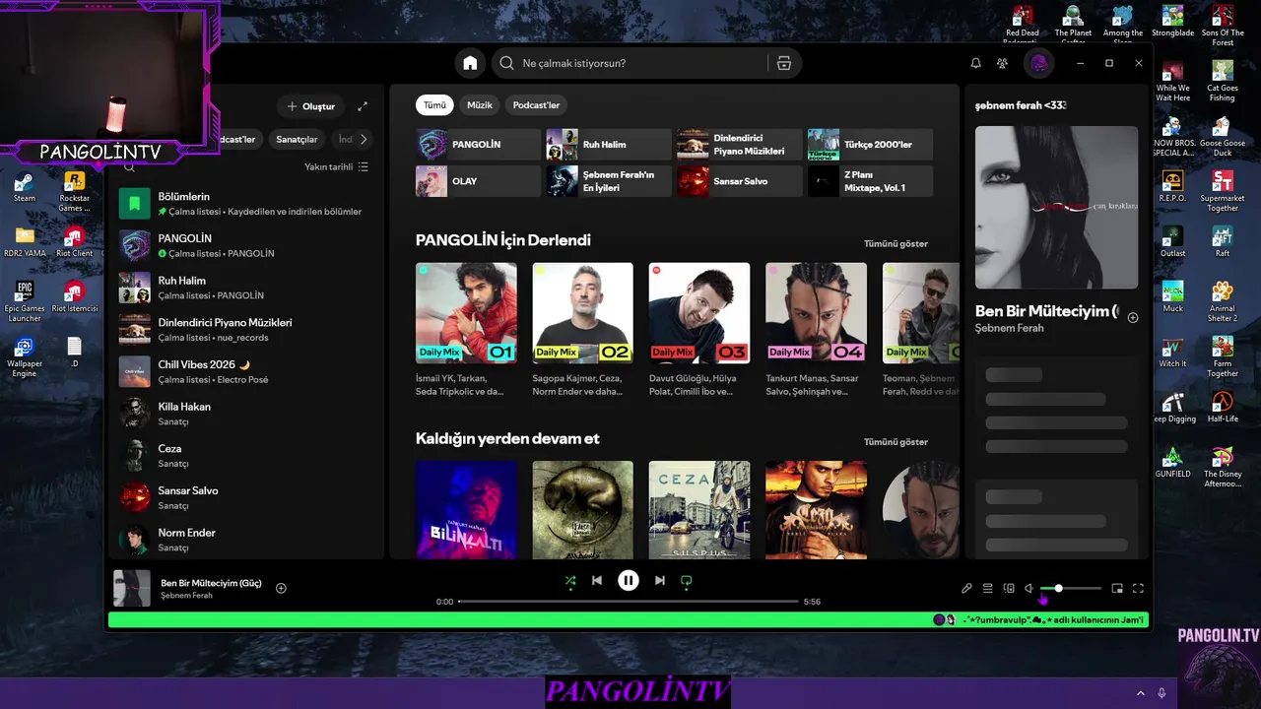Add track in now playing panel plus icon
The height and width of the screenshot is (709, 1261).
click(1133, 318)
